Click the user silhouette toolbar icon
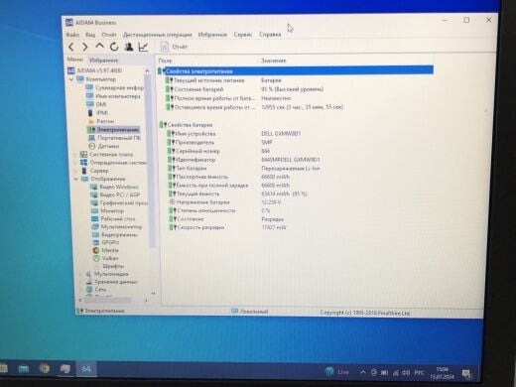516x387 pixels. pos(129,47)
